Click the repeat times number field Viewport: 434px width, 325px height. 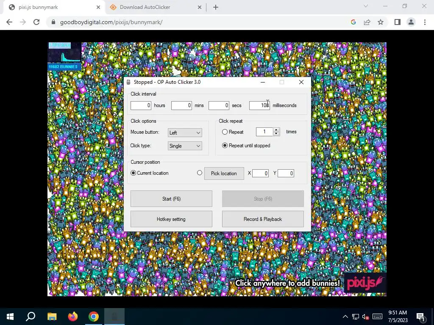[264, 132]
